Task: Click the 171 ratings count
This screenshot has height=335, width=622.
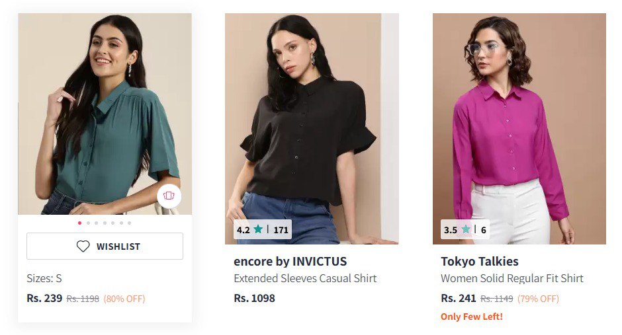Action: point(281,230)
